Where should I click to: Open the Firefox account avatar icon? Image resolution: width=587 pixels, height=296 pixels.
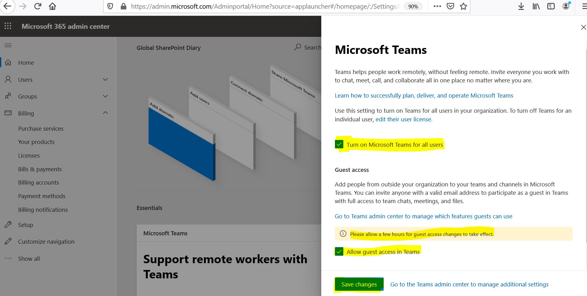pos(566,6)
